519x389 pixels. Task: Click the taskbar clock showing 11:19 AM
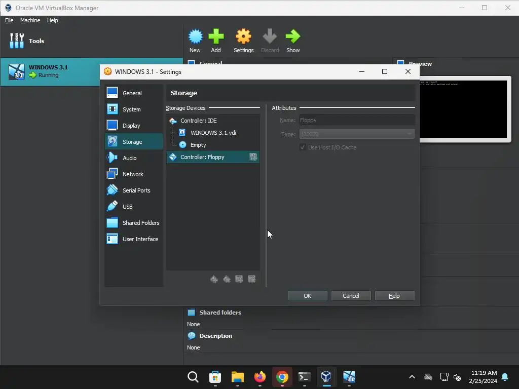pos(483,377)
